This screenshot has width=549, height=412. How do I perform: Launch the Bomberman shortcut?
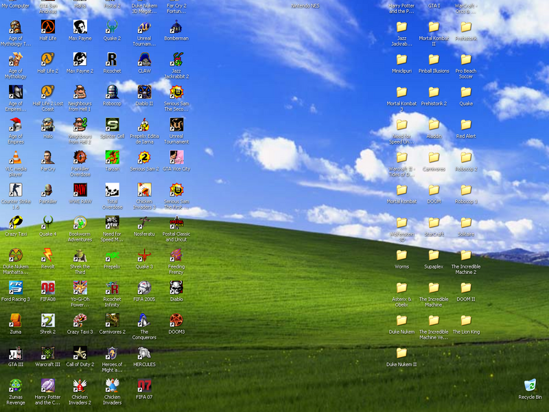tap(176, 27)
